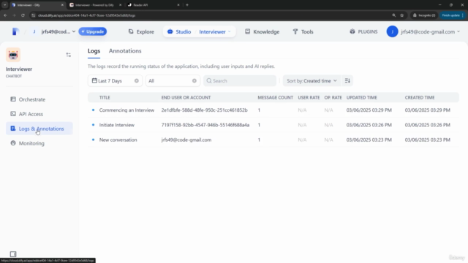The height and width of the screenshot is (263, 468).
Task: Click the CREATED TIME column header
Action: pyautogui.click(x=420, y=97)
